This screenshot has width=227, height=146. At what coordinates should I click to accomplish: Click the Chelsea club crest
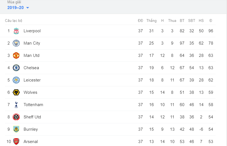pos(16,68)
